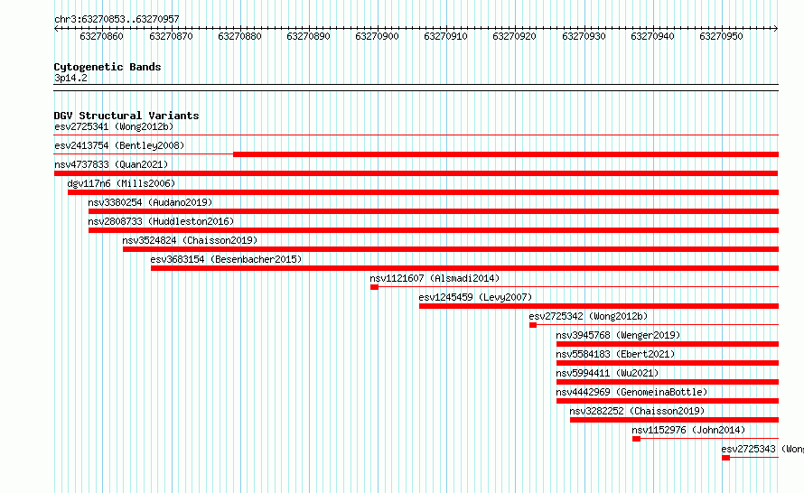Click esv1245459 (Levy2007) variant label
This screenshot has width=804, height=493.
[475, 297]
